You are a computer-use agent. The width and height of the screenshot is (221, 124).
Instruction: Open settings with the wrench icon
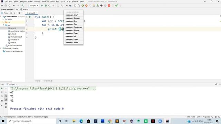click(x=67, y=6)
